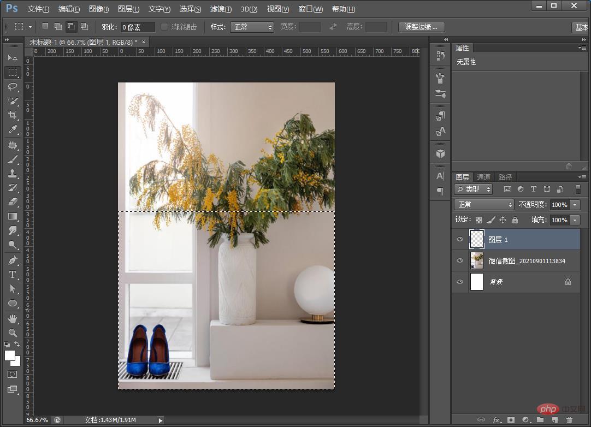
Task: Select the Quick Selection tool
Action: (x=13, y=101)
